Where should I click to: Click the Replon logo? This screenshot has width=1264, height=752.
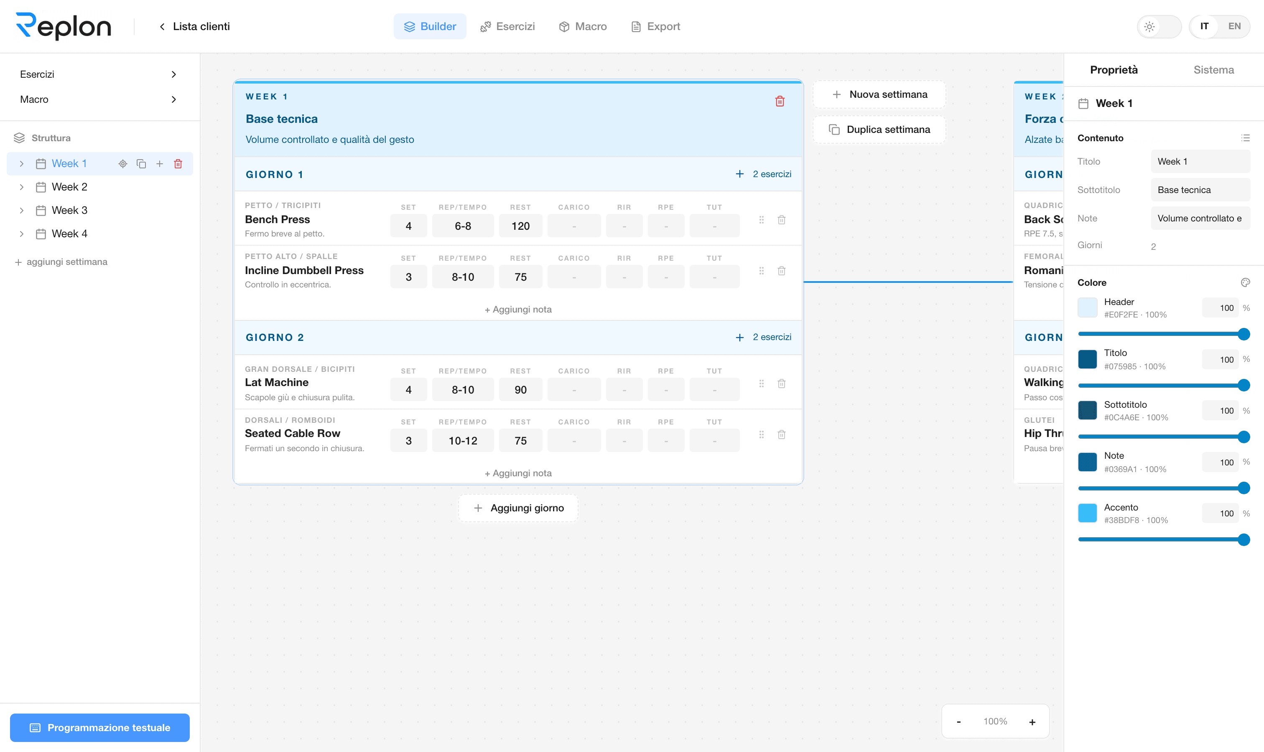coord(64,26)
